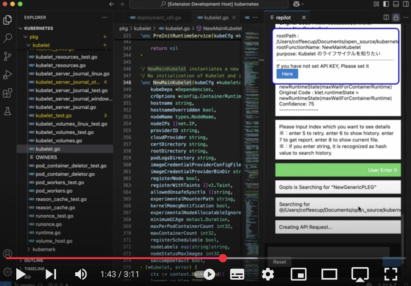This screenshot has width=411, height=286.
Task: Toggle the editor group lock icon
Action: (x=396, y=18)
